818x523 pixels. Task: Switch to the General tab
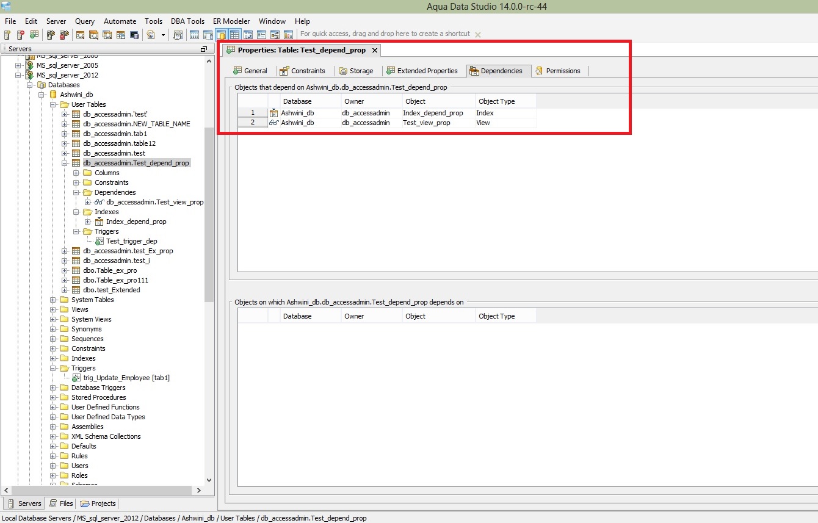click(250, 71)
